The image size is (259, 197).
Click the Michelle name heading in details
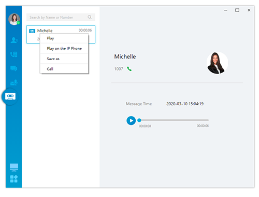pos(125,57)
